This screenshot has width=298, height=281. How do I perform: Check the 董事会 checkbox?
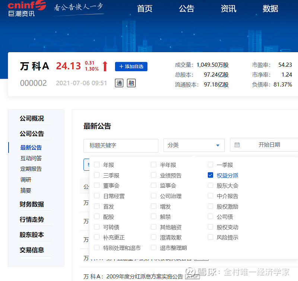tap(97, 185)
